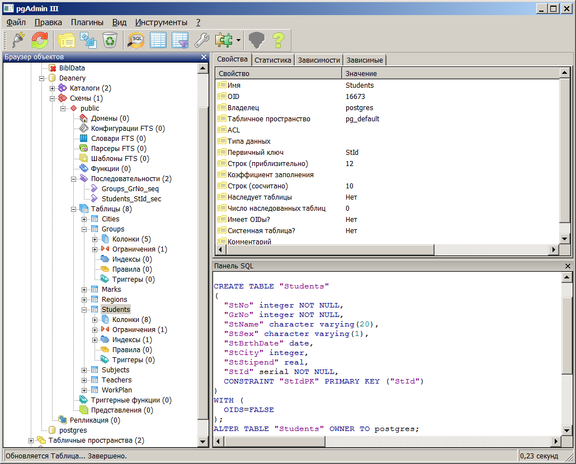Select the Marks table
The height and width of the screenshot is (464, 576).
click(111, 289)
